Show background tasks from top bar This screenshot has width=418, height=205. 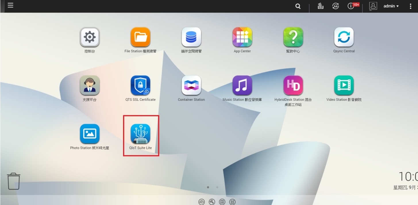click(x=321, y=6)
